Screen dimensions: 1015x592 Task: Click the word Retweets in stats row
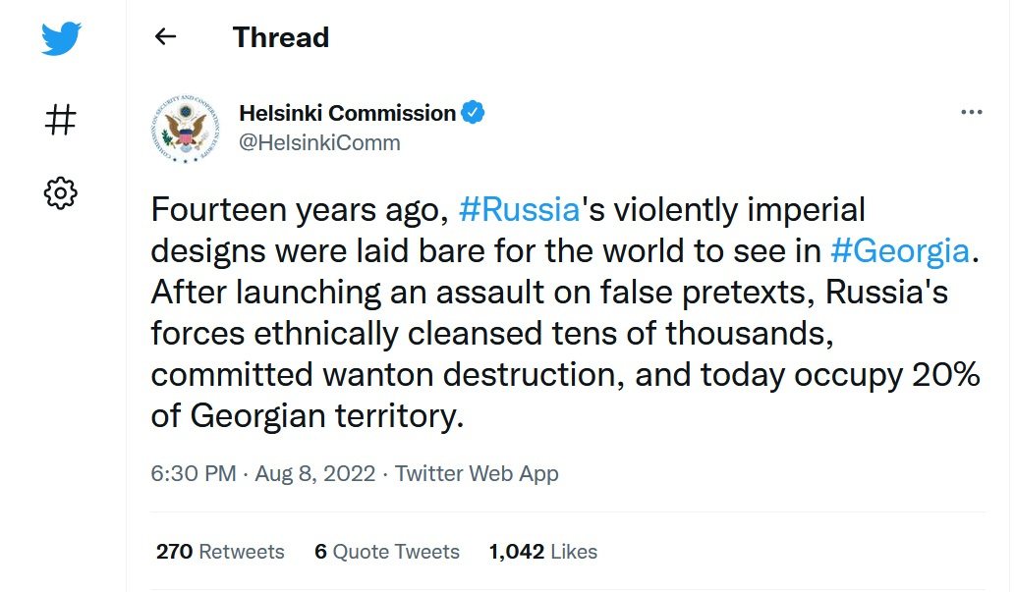(242, 551)
